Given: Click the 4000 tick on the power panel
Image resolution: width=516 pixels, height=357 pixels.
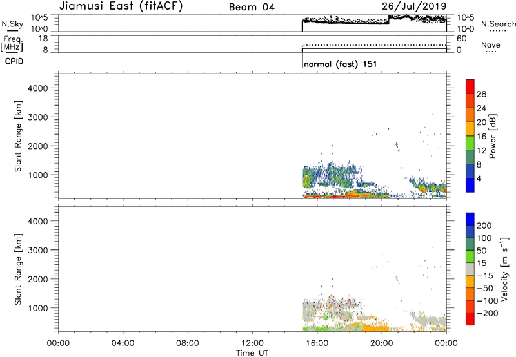Looking at the screenshot, I should 38,88.
